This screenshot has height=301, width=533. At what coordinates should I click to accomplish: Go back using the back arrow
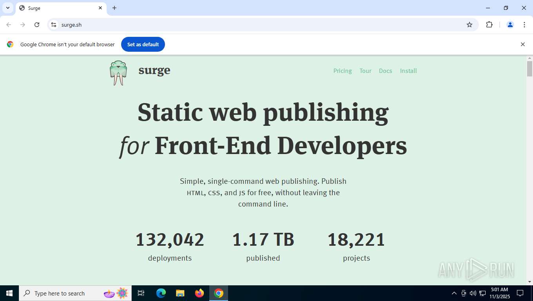tap(9, 25)
